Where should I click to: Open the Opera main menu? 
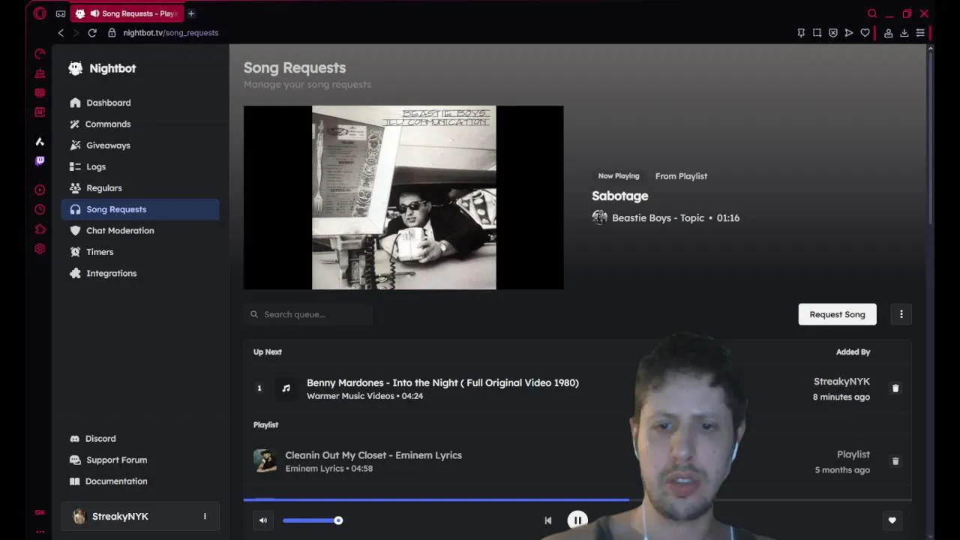[40, 13]
